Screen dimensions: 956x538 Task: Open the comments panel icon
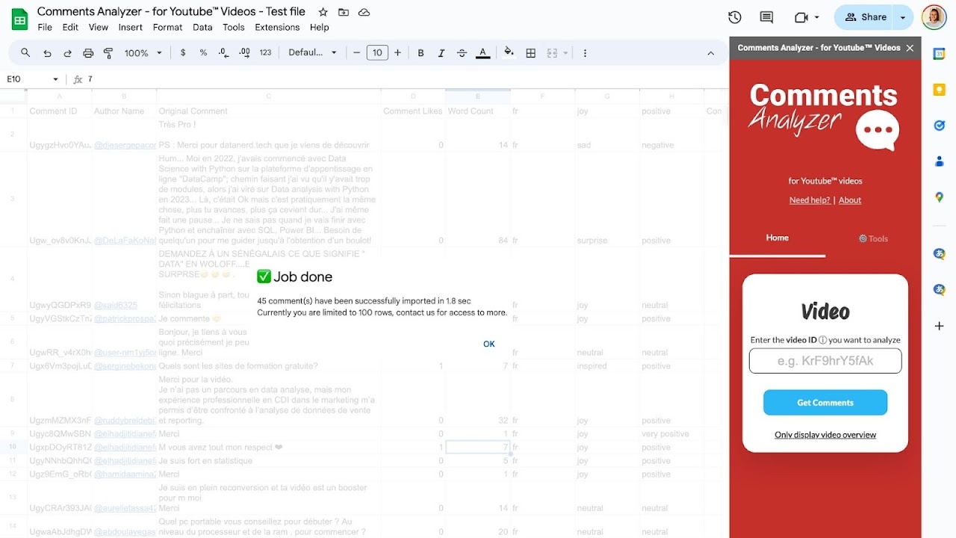pyautogui.click(x=766, y=17)
